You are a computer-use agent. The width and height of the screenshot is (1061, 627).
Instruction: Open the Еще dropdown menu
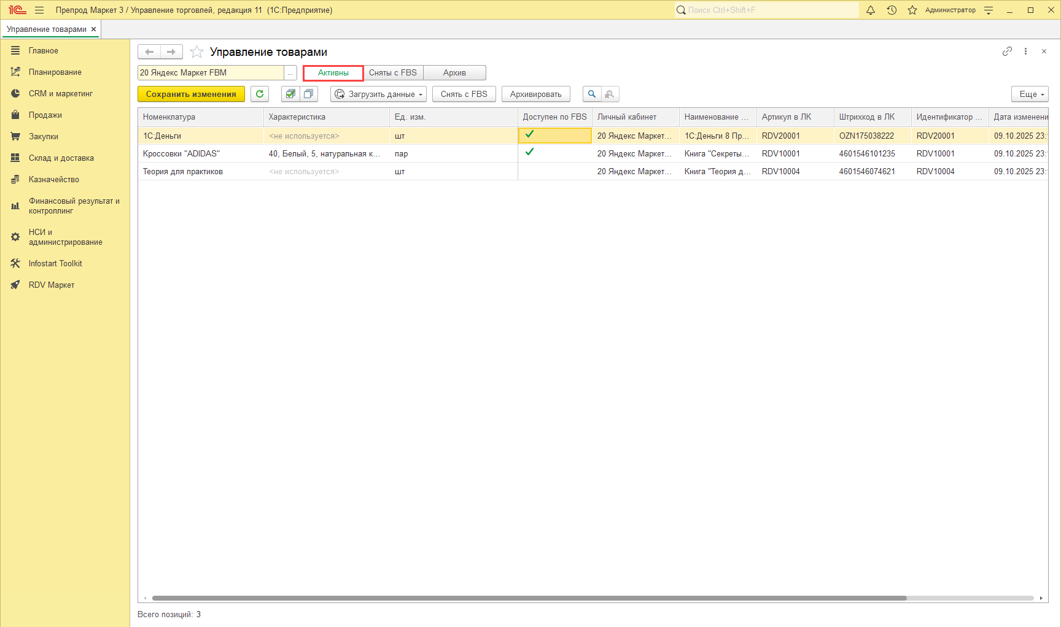1030,94
